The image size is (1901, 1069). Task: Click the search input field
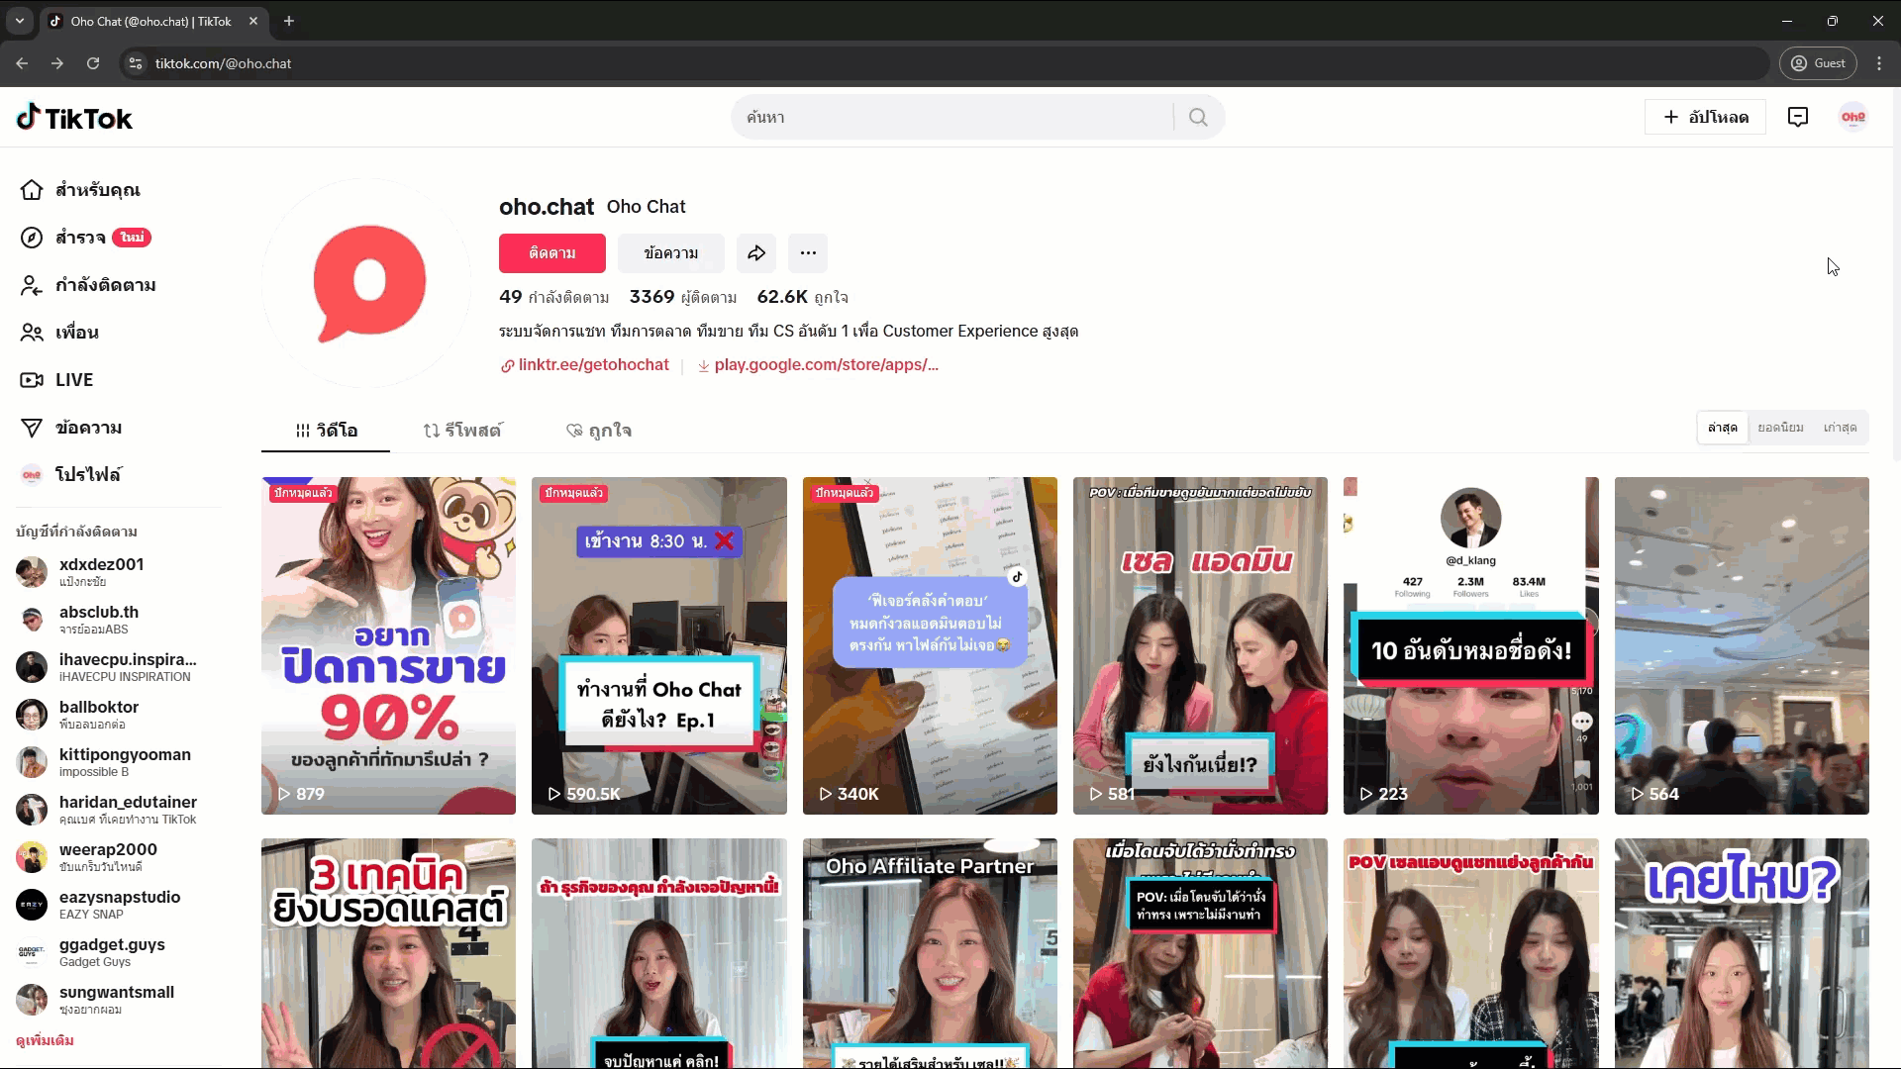pos(952,117)
